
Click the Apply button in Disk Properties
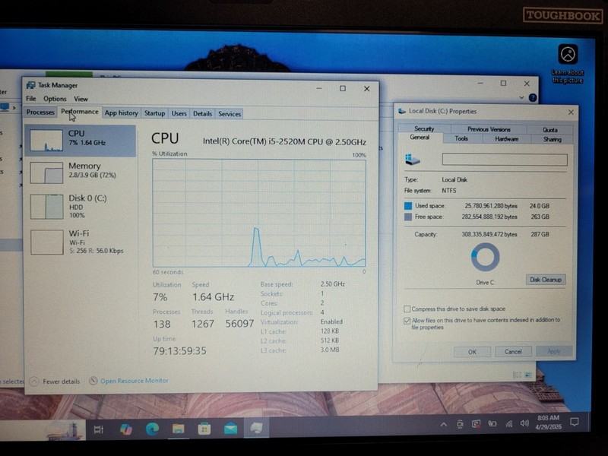tap(554, 351)
